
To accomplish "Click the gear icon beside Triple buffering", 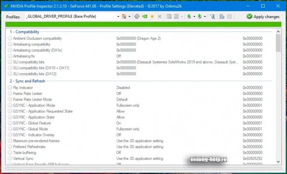I will (x=10, y=153).
